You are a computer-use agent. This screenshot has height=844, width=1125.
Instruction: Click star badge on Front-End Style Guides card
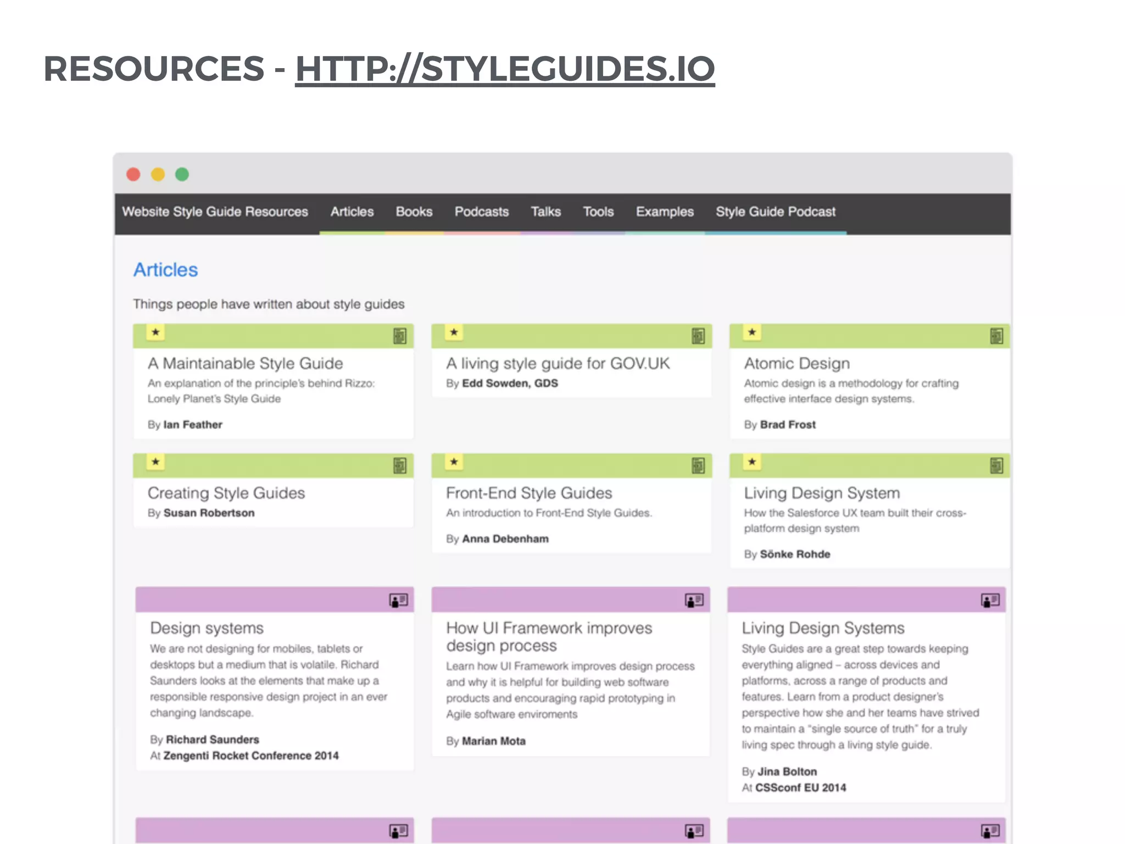tap(454, 462)
